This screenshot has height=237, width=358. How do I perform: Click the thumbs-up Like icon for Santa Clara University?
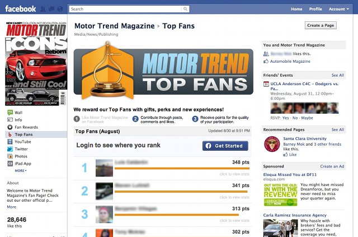point(285,155)
